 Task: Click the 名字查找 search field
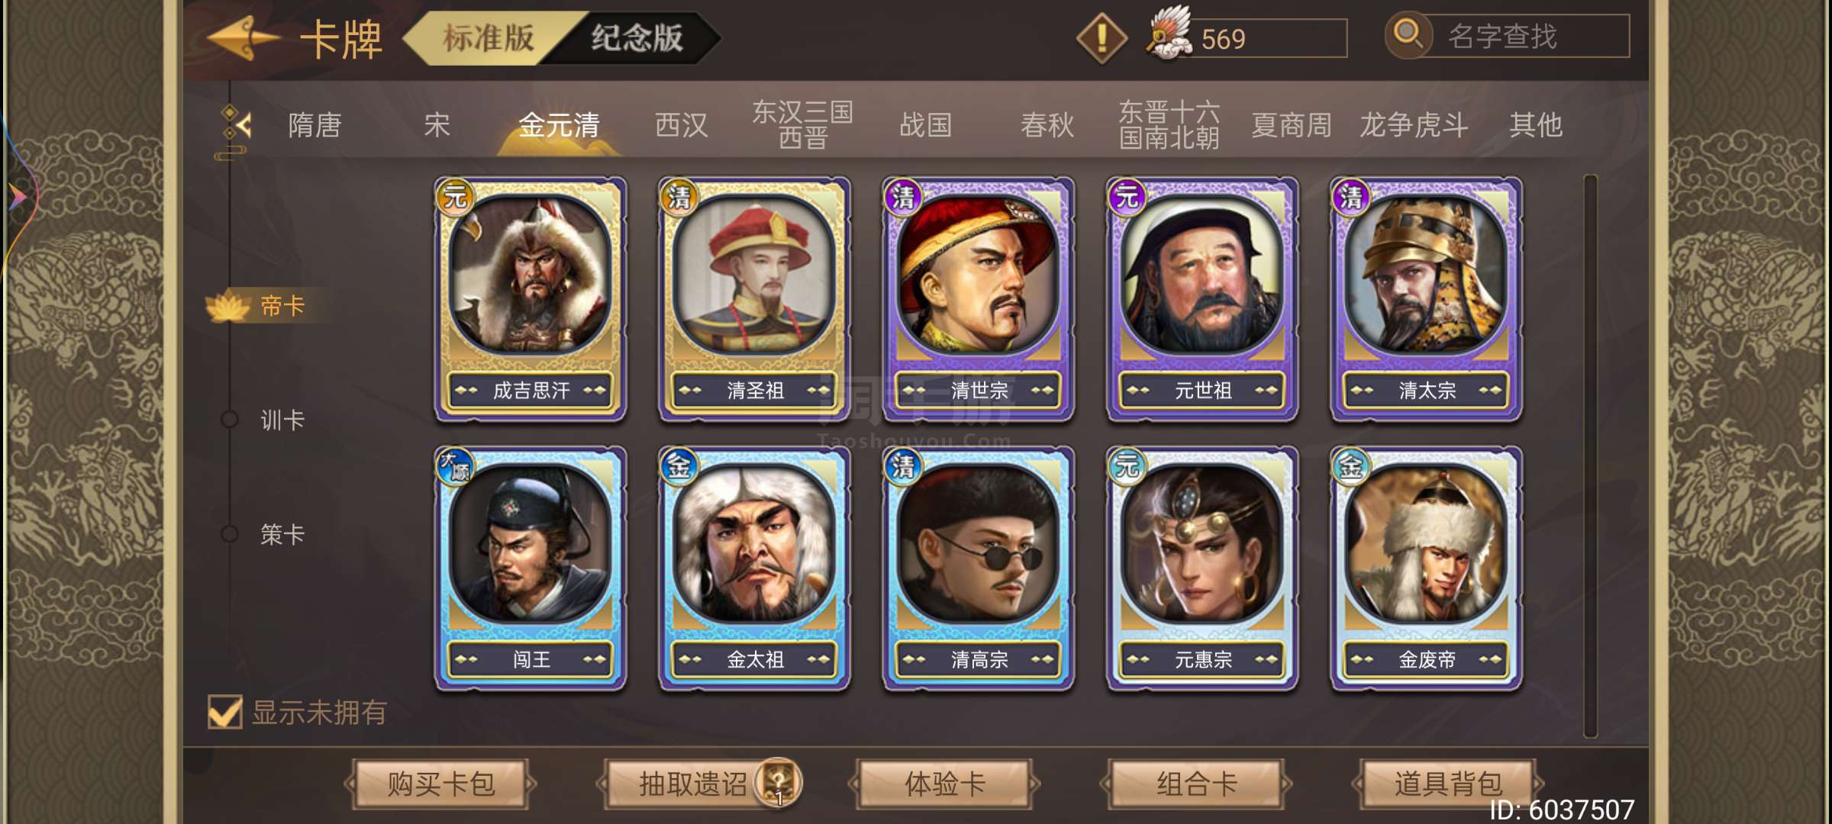(x=1527, y=36)
